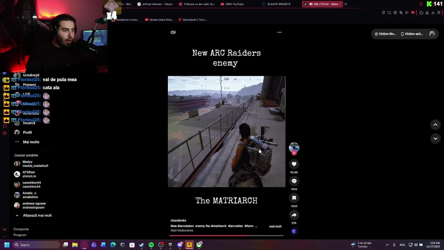Open volume control in system tray
The image size is (444, 250).
(x=416, y=245)
